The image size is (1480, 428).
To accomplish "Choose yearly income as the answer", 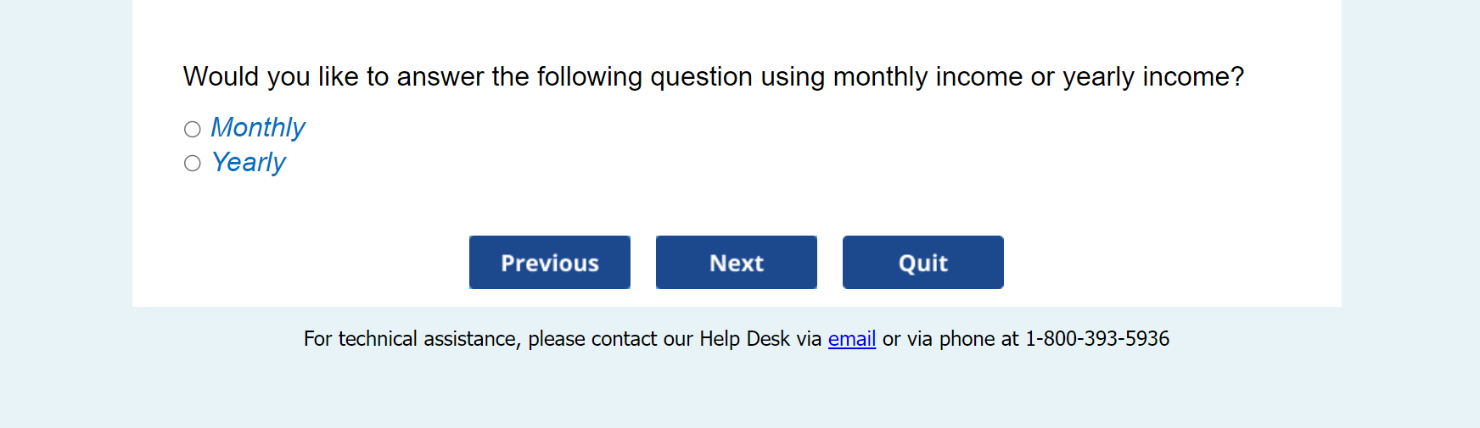I will (x=193, y=163).
